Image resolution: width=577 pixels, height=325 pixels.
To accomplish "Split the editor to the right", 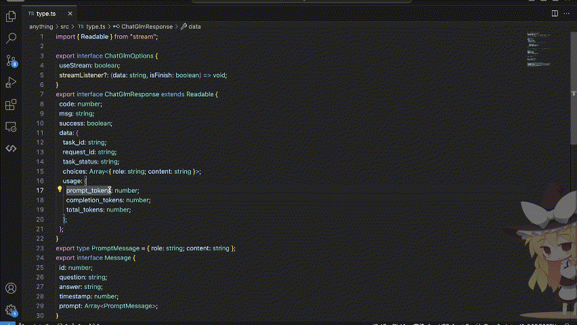I will 554,13.
